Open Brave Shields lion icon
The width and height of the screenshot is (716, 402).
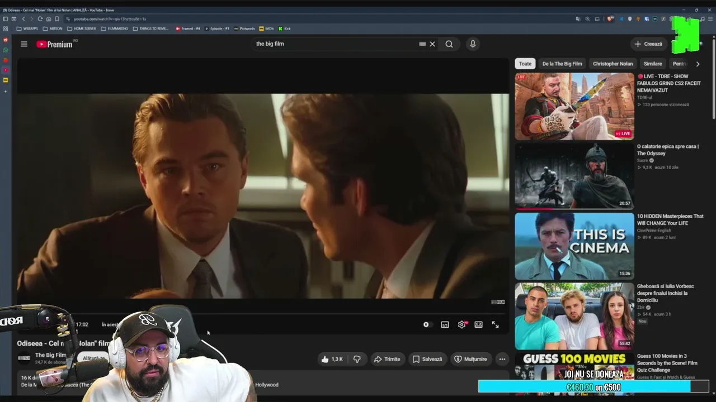(x=610, y=19)
